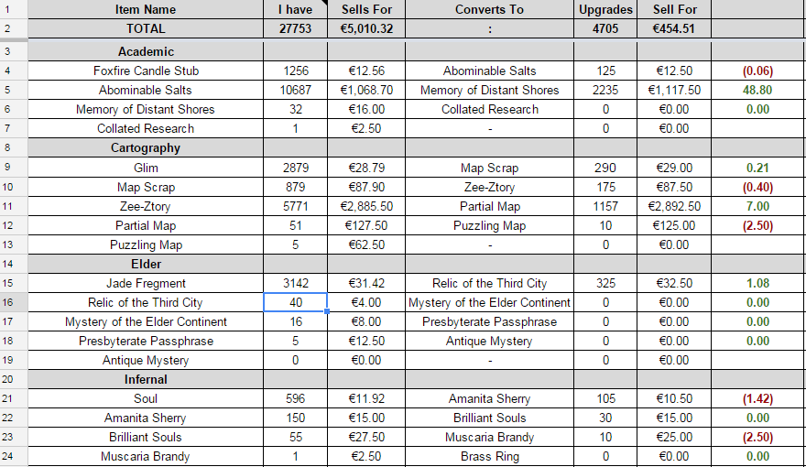
Task: Click the comment indicator triangle on I have header
Action: (324, 3)
